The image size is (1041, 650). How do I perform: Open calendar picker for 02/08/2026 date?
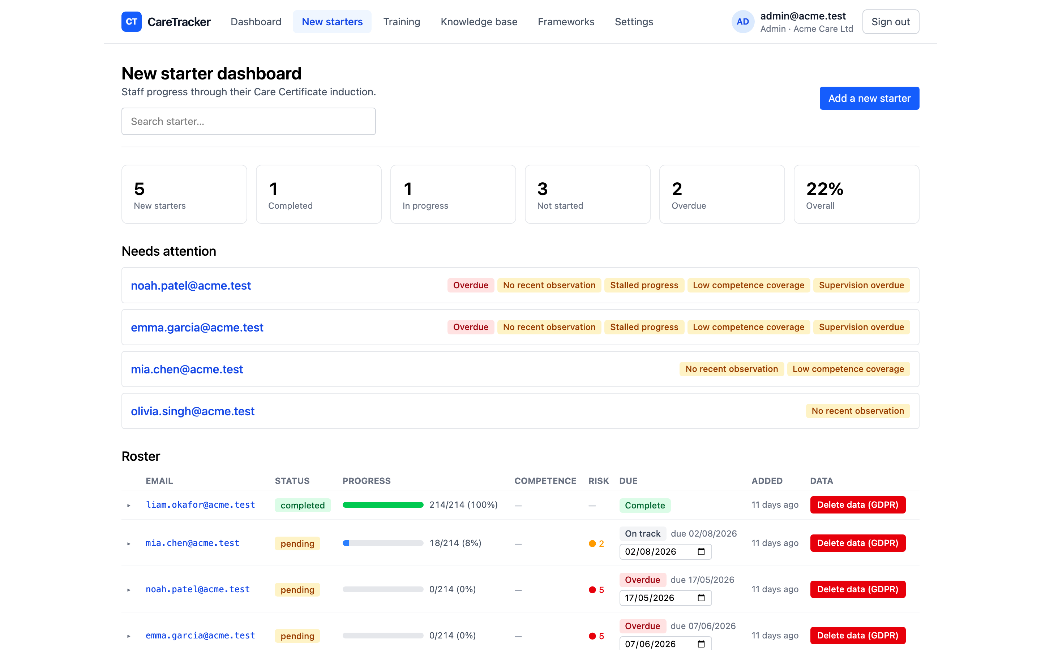click(701, 551)
